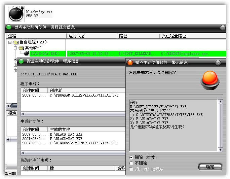Sort by the 父进程全路径 column header
The width and height of the screenshot is (230, 179).
coord(193,36)
